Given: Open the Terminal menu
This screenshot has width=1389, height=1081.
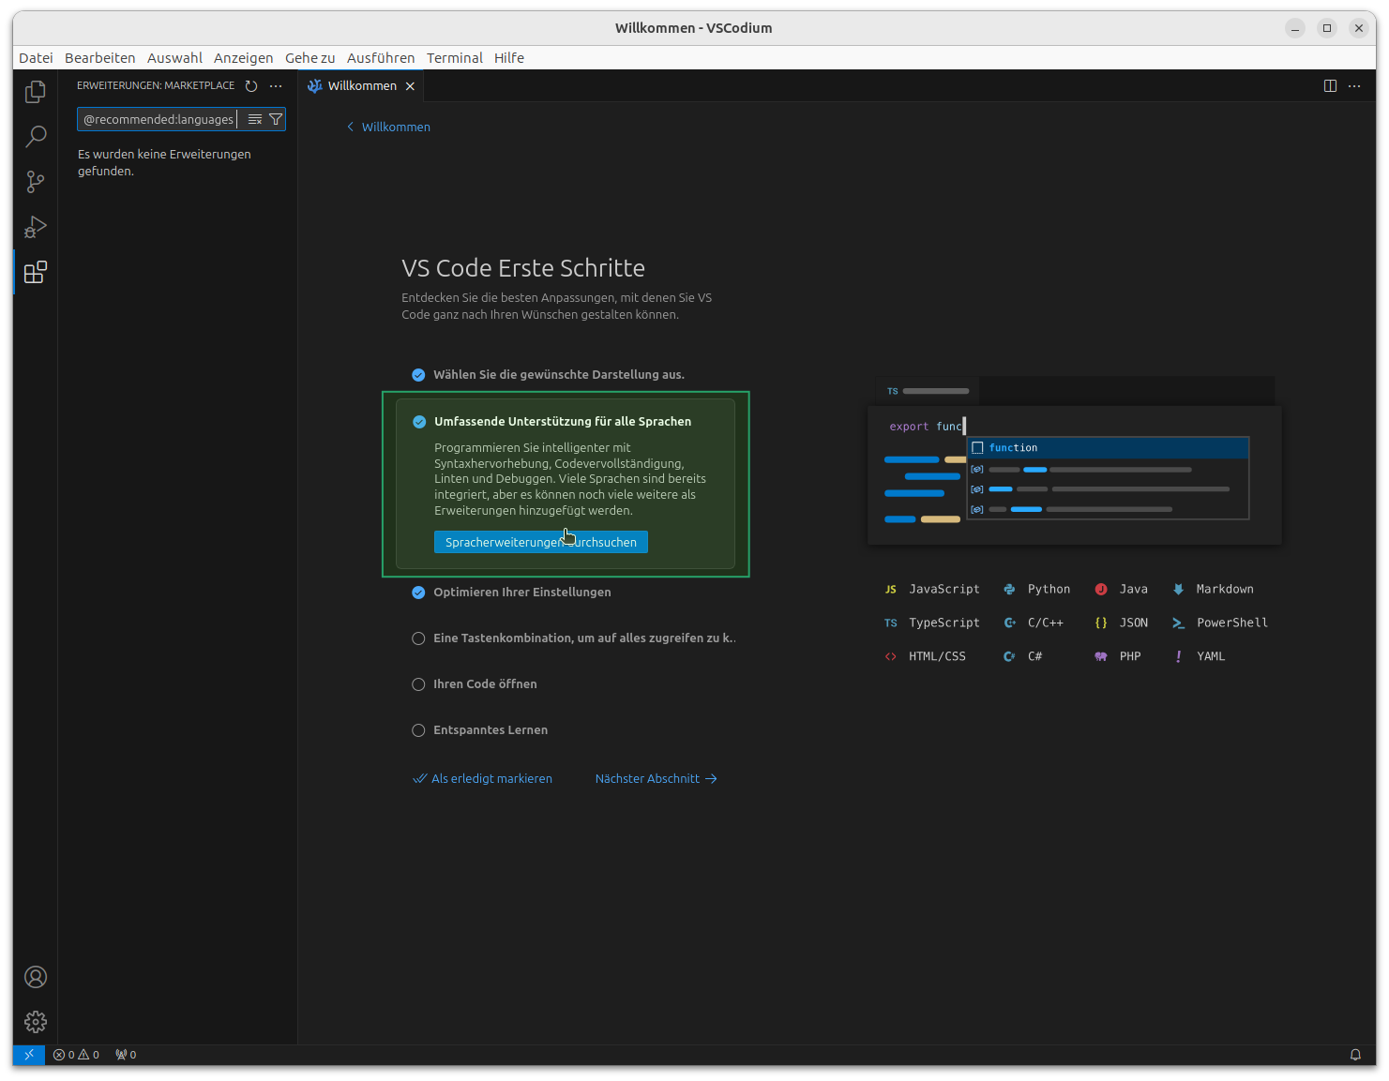Looking at the screenshot, I should 454,58.
